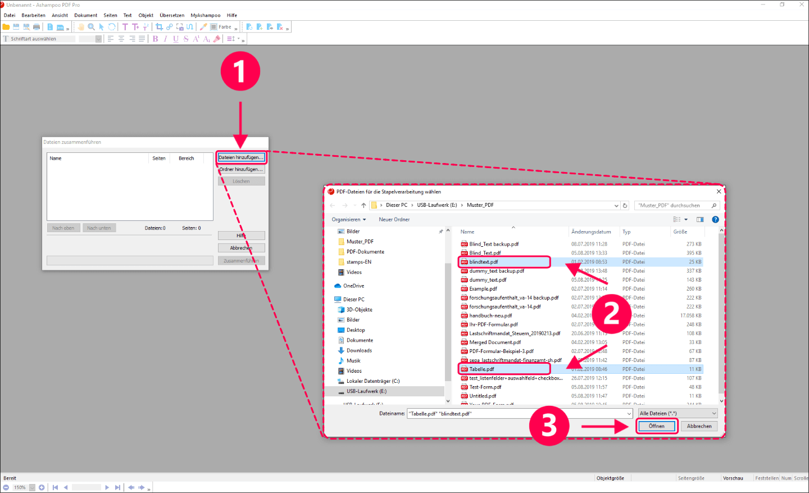This screenshot has width=809, height=493.
Task: Toggle subscript formatting
Action: [206, 39]
